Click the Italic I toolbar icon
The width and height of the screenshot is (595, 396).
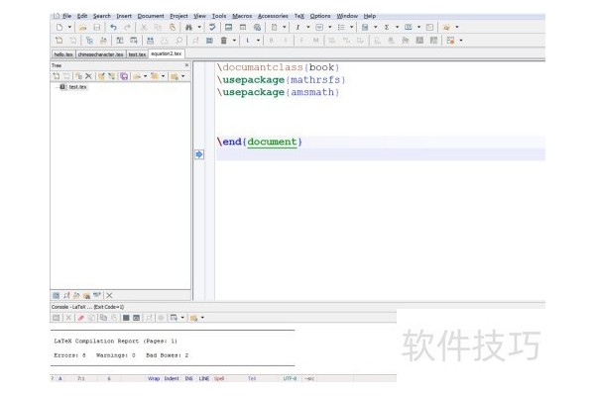tap(297, 28)
